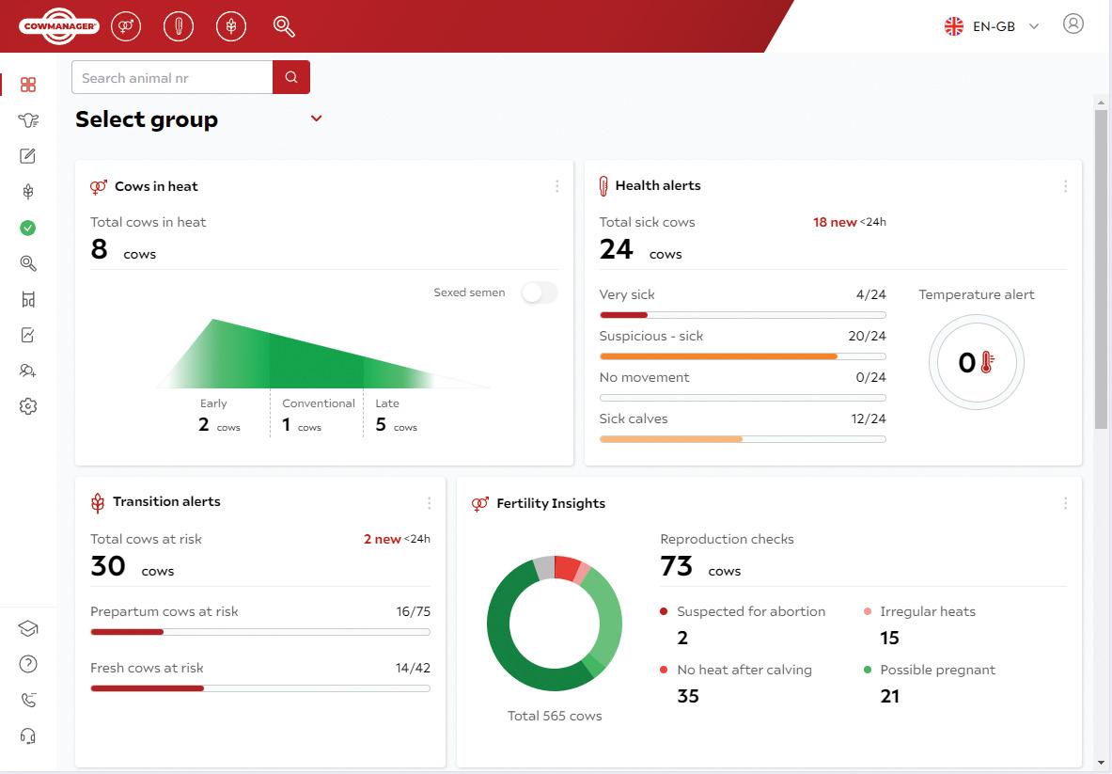Screen dimensions: 1112x774
Task: Open the user profile icon
Action: 1073,24
